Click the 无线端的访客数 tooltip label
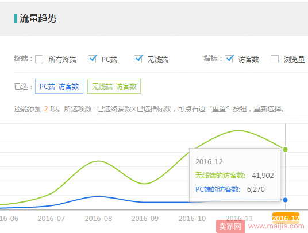308x233 pixels. click(x=221, y=176)
